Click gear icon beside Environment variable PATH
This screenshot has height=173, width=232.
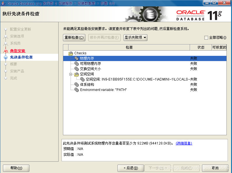76,90
